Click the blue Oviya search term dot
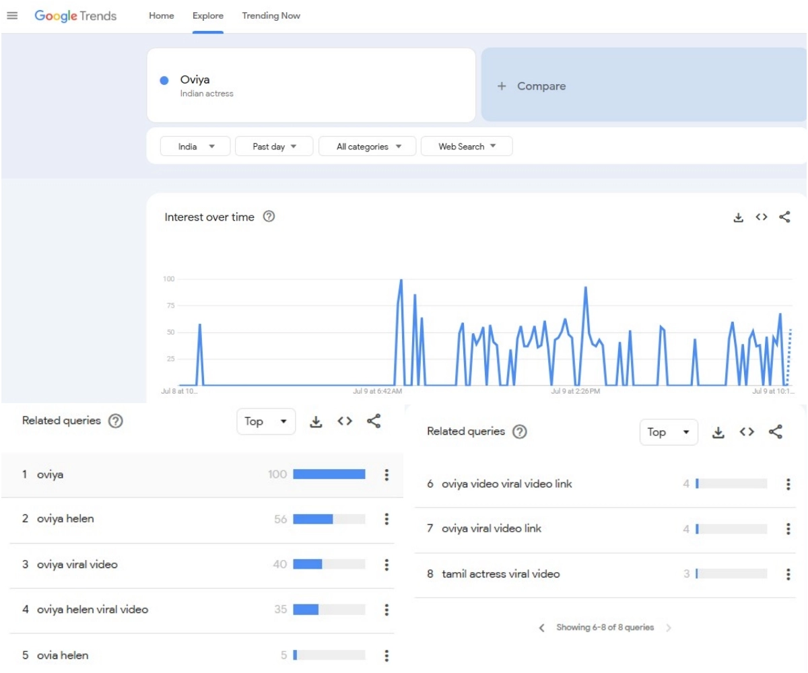Image resolution: width=808 pixels, height=673 pixels. click(164, 81)
